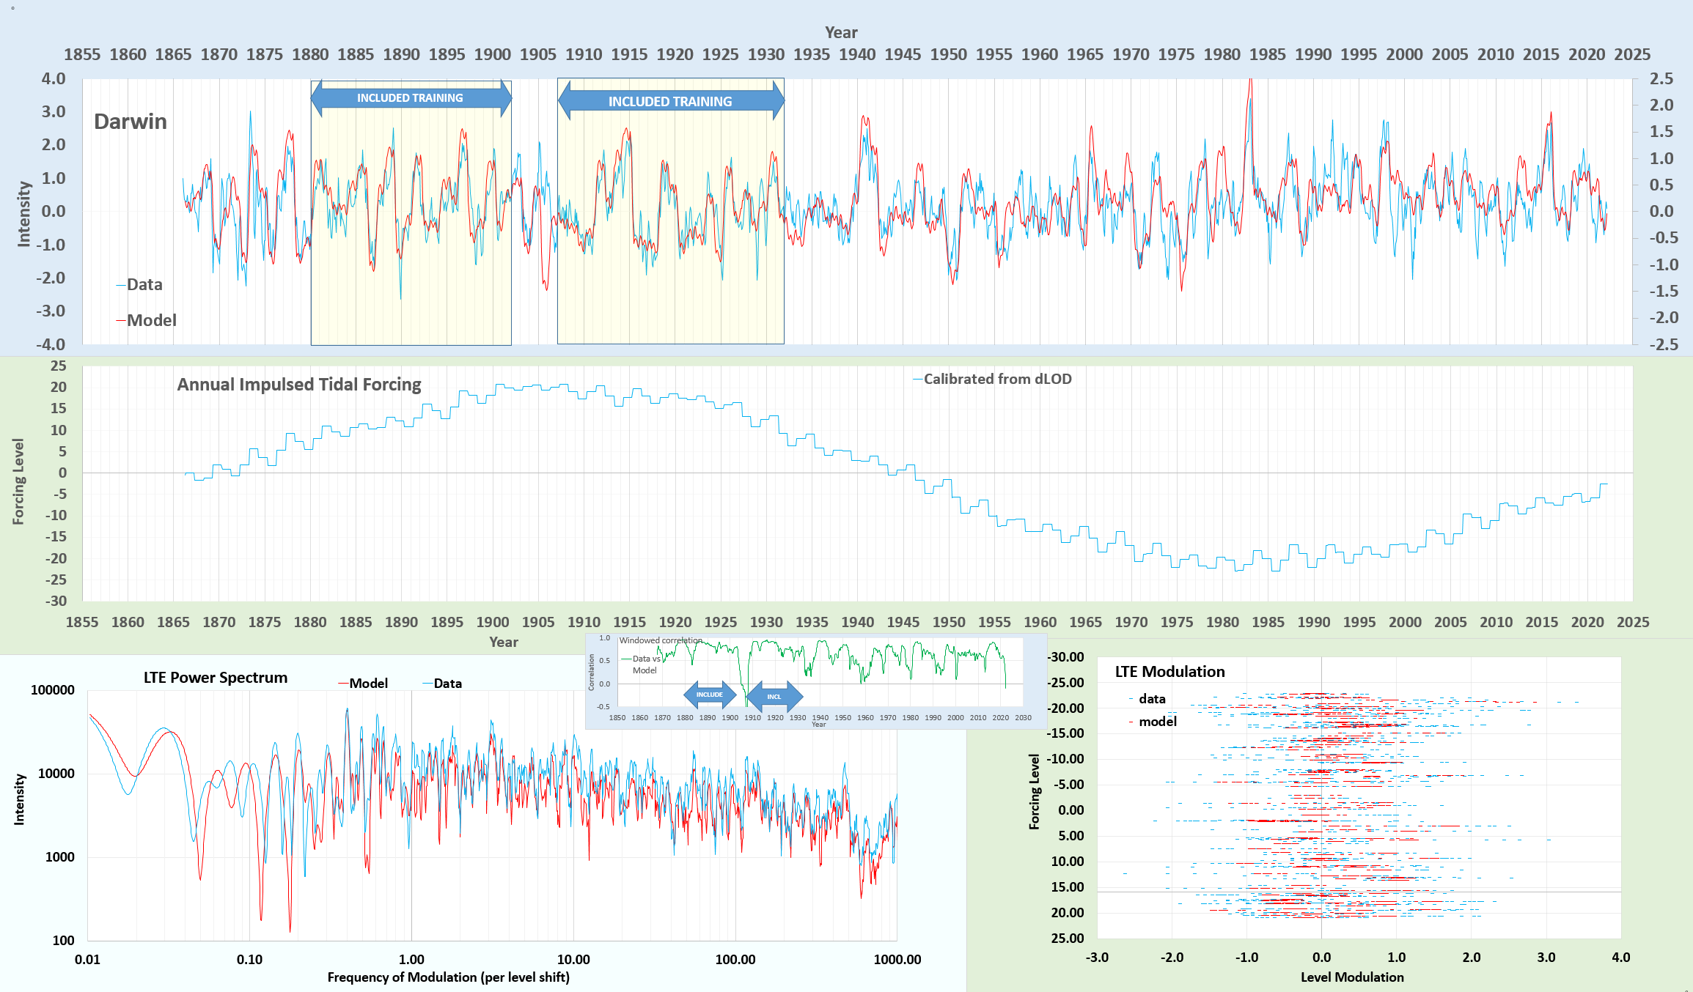This screenshot has width=1693, height=992.
Task: Click the Forcing Level vertical axis title
Action: click(18, 481)
